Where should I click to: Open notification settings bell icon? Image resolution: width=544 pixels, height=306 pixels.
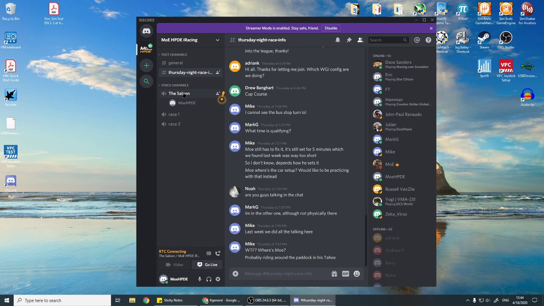338,40
